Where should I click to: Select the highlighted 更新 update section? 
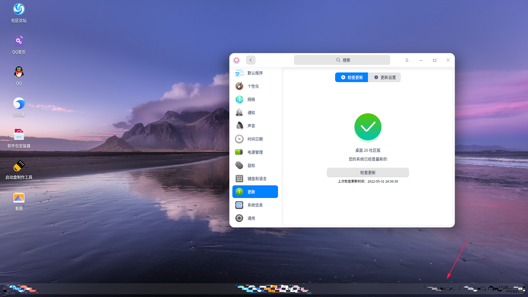(251, 192)
